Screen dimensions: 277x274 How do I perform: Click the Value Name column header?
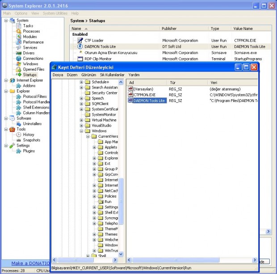point(252,29)
